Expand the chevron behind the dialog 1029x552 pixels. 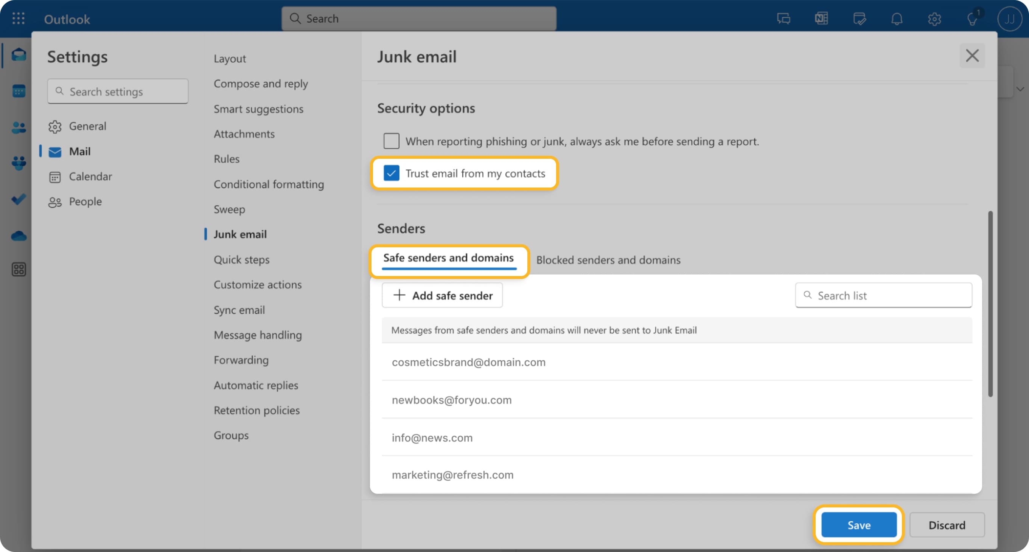pos(1020,88)
